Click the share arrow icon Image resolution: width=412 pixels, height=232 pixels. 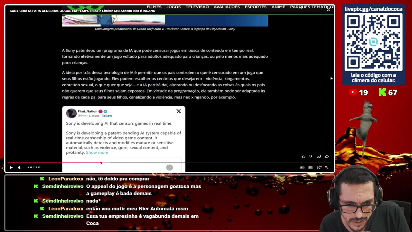(x=327, y=157)
